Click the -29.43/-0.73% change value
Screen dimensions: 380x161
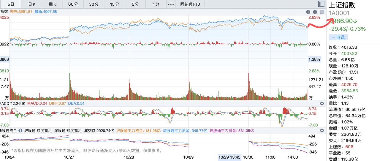[x=347, y=29]
